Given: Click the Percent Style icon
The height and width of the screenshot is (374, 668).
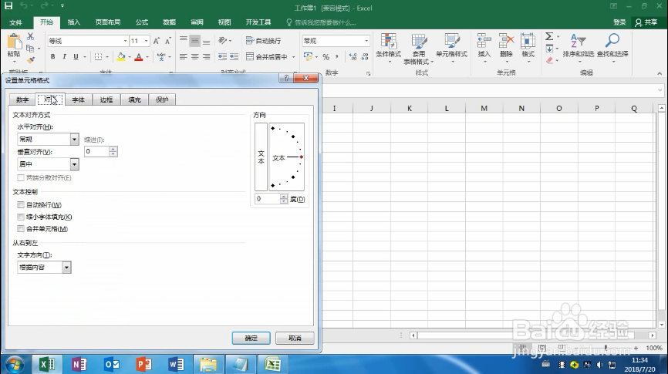Looking at the screenshot, I should (x=326, y=56).
